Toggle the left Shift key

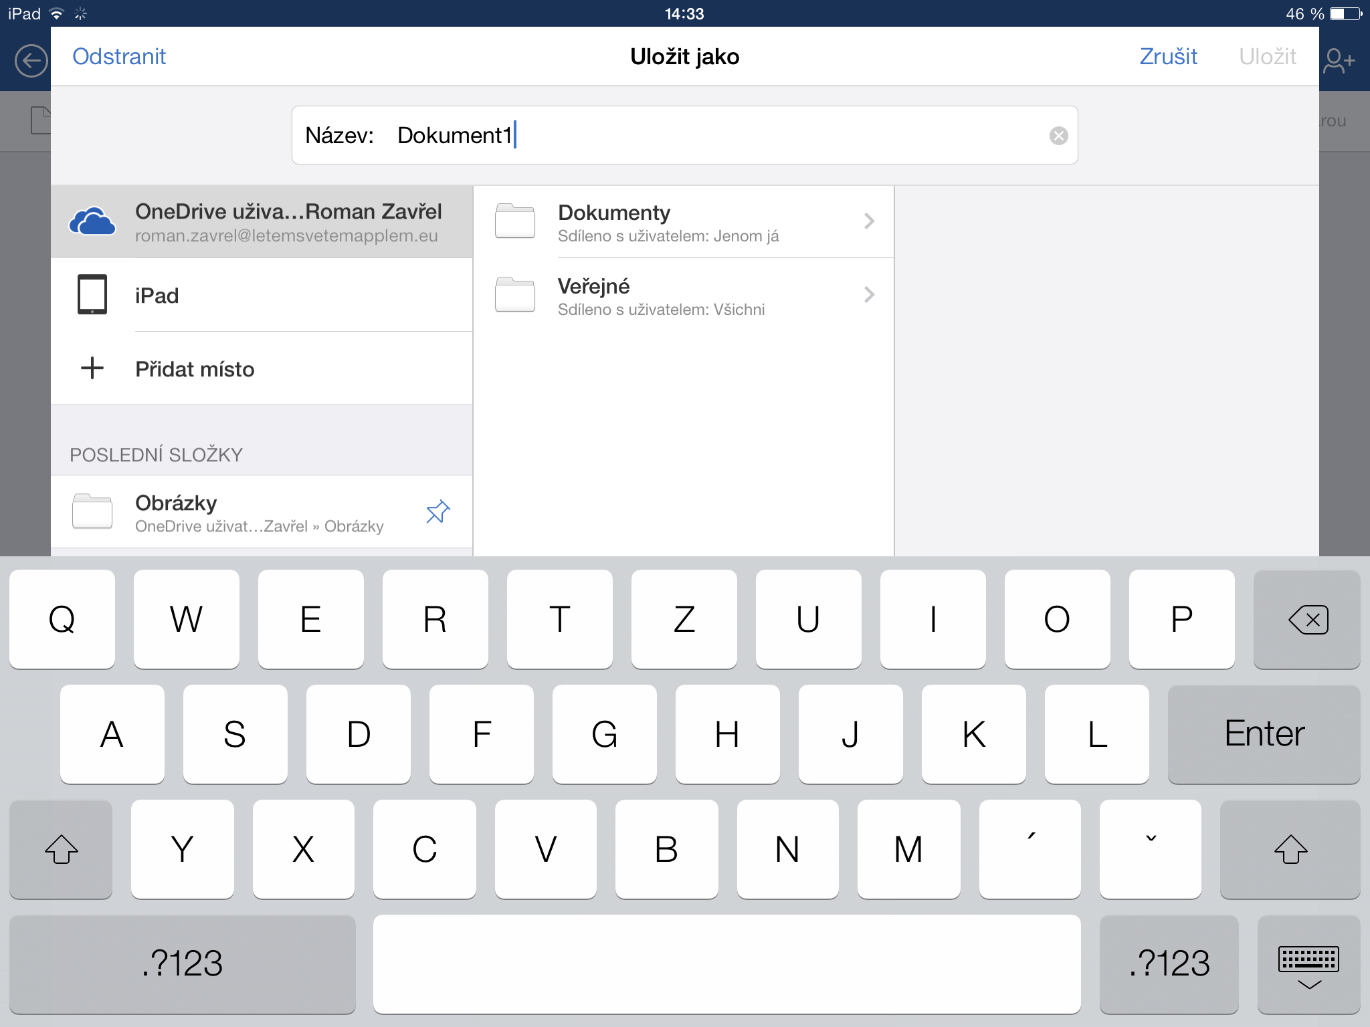point(61,849)
